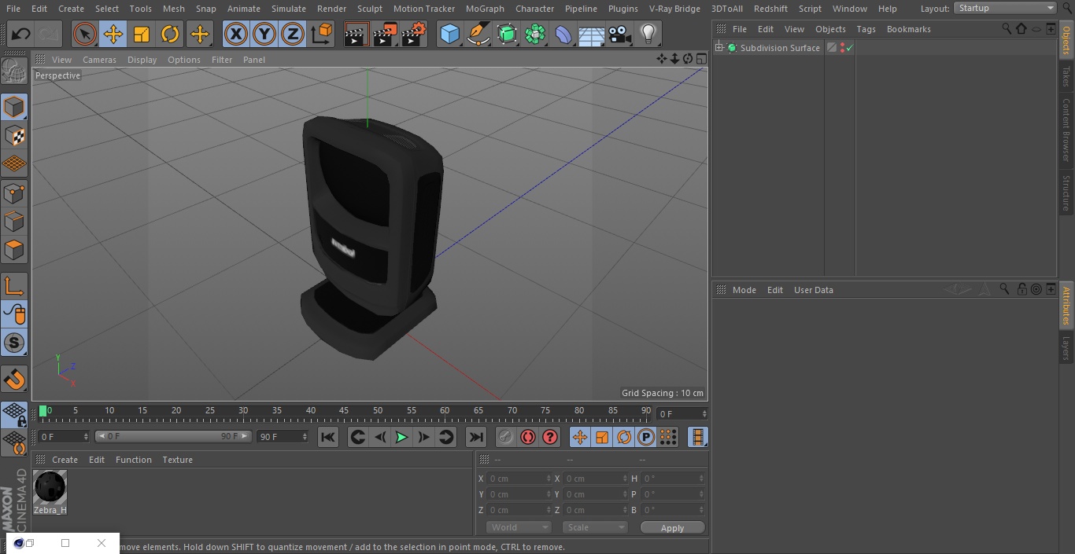
Task: Add a Subdivision Surface generator
Action: tap(507, 34)
